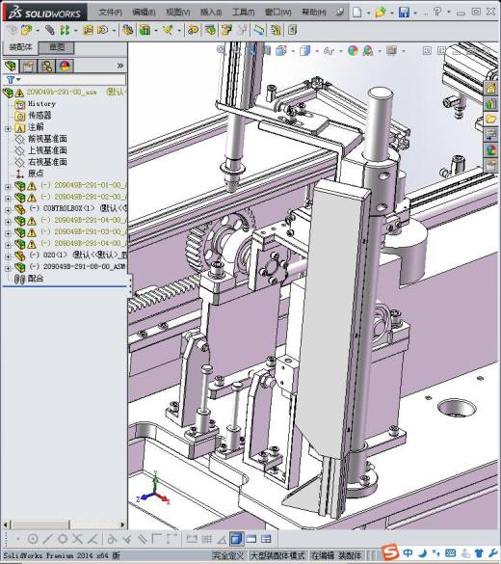Open the FeatureManager design tree tab icon
Image resolution: width=501 pixels, height=564 pixels.
pos(11,66)
